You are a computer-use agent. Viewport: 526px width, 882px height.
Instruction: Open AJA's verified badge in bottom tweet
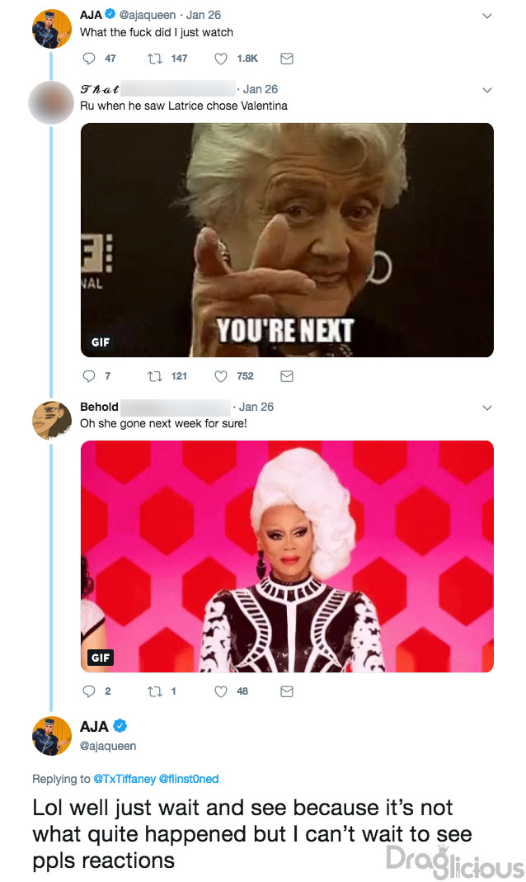click(120, 726)
